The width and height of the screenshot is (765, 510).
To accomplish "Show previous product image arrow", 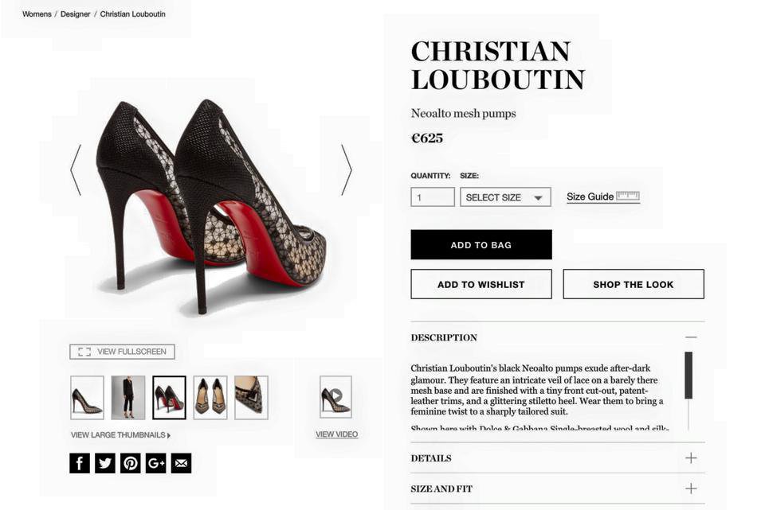I will [76, 169].
